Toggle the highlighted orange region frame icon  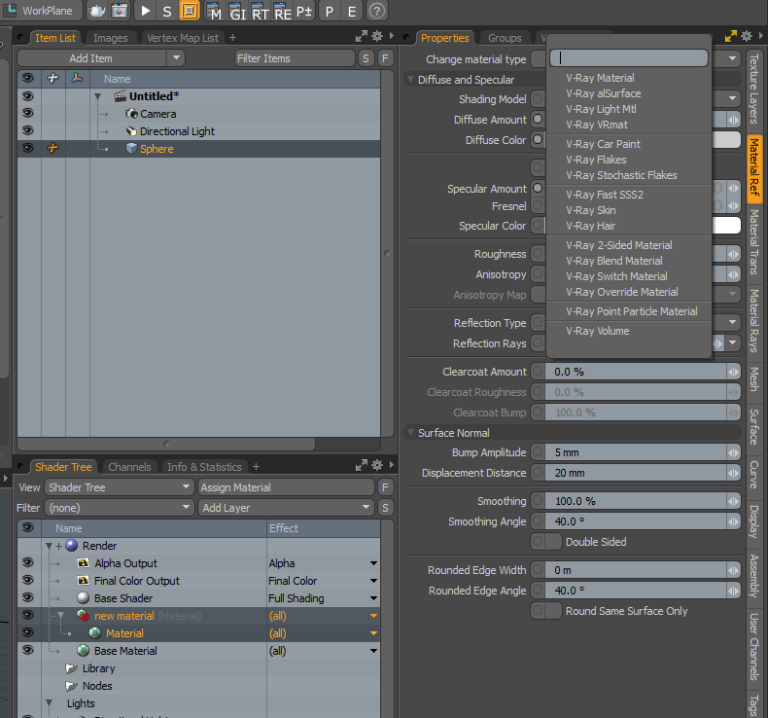pos(190,11)
